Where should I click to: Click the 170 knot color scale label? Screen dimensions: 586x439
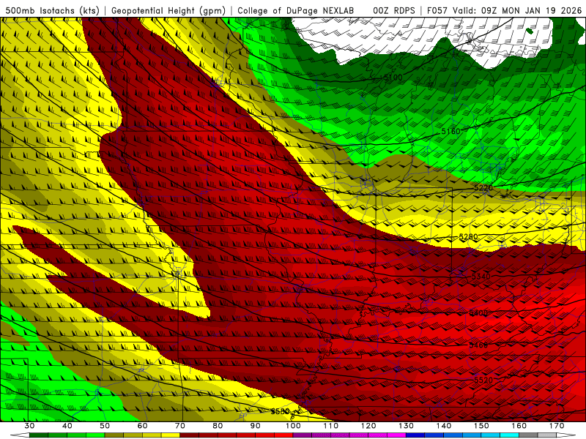coord(557,426)
